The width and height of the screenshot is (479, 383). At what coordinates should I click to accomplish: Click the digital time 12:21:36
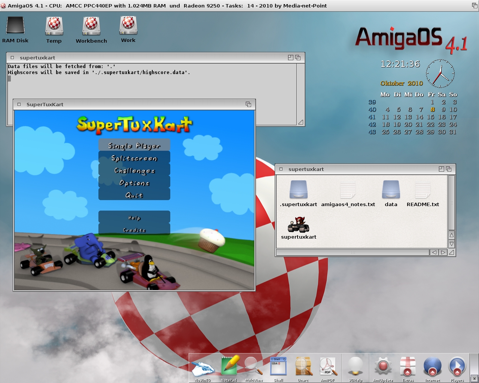click(400, 64)
